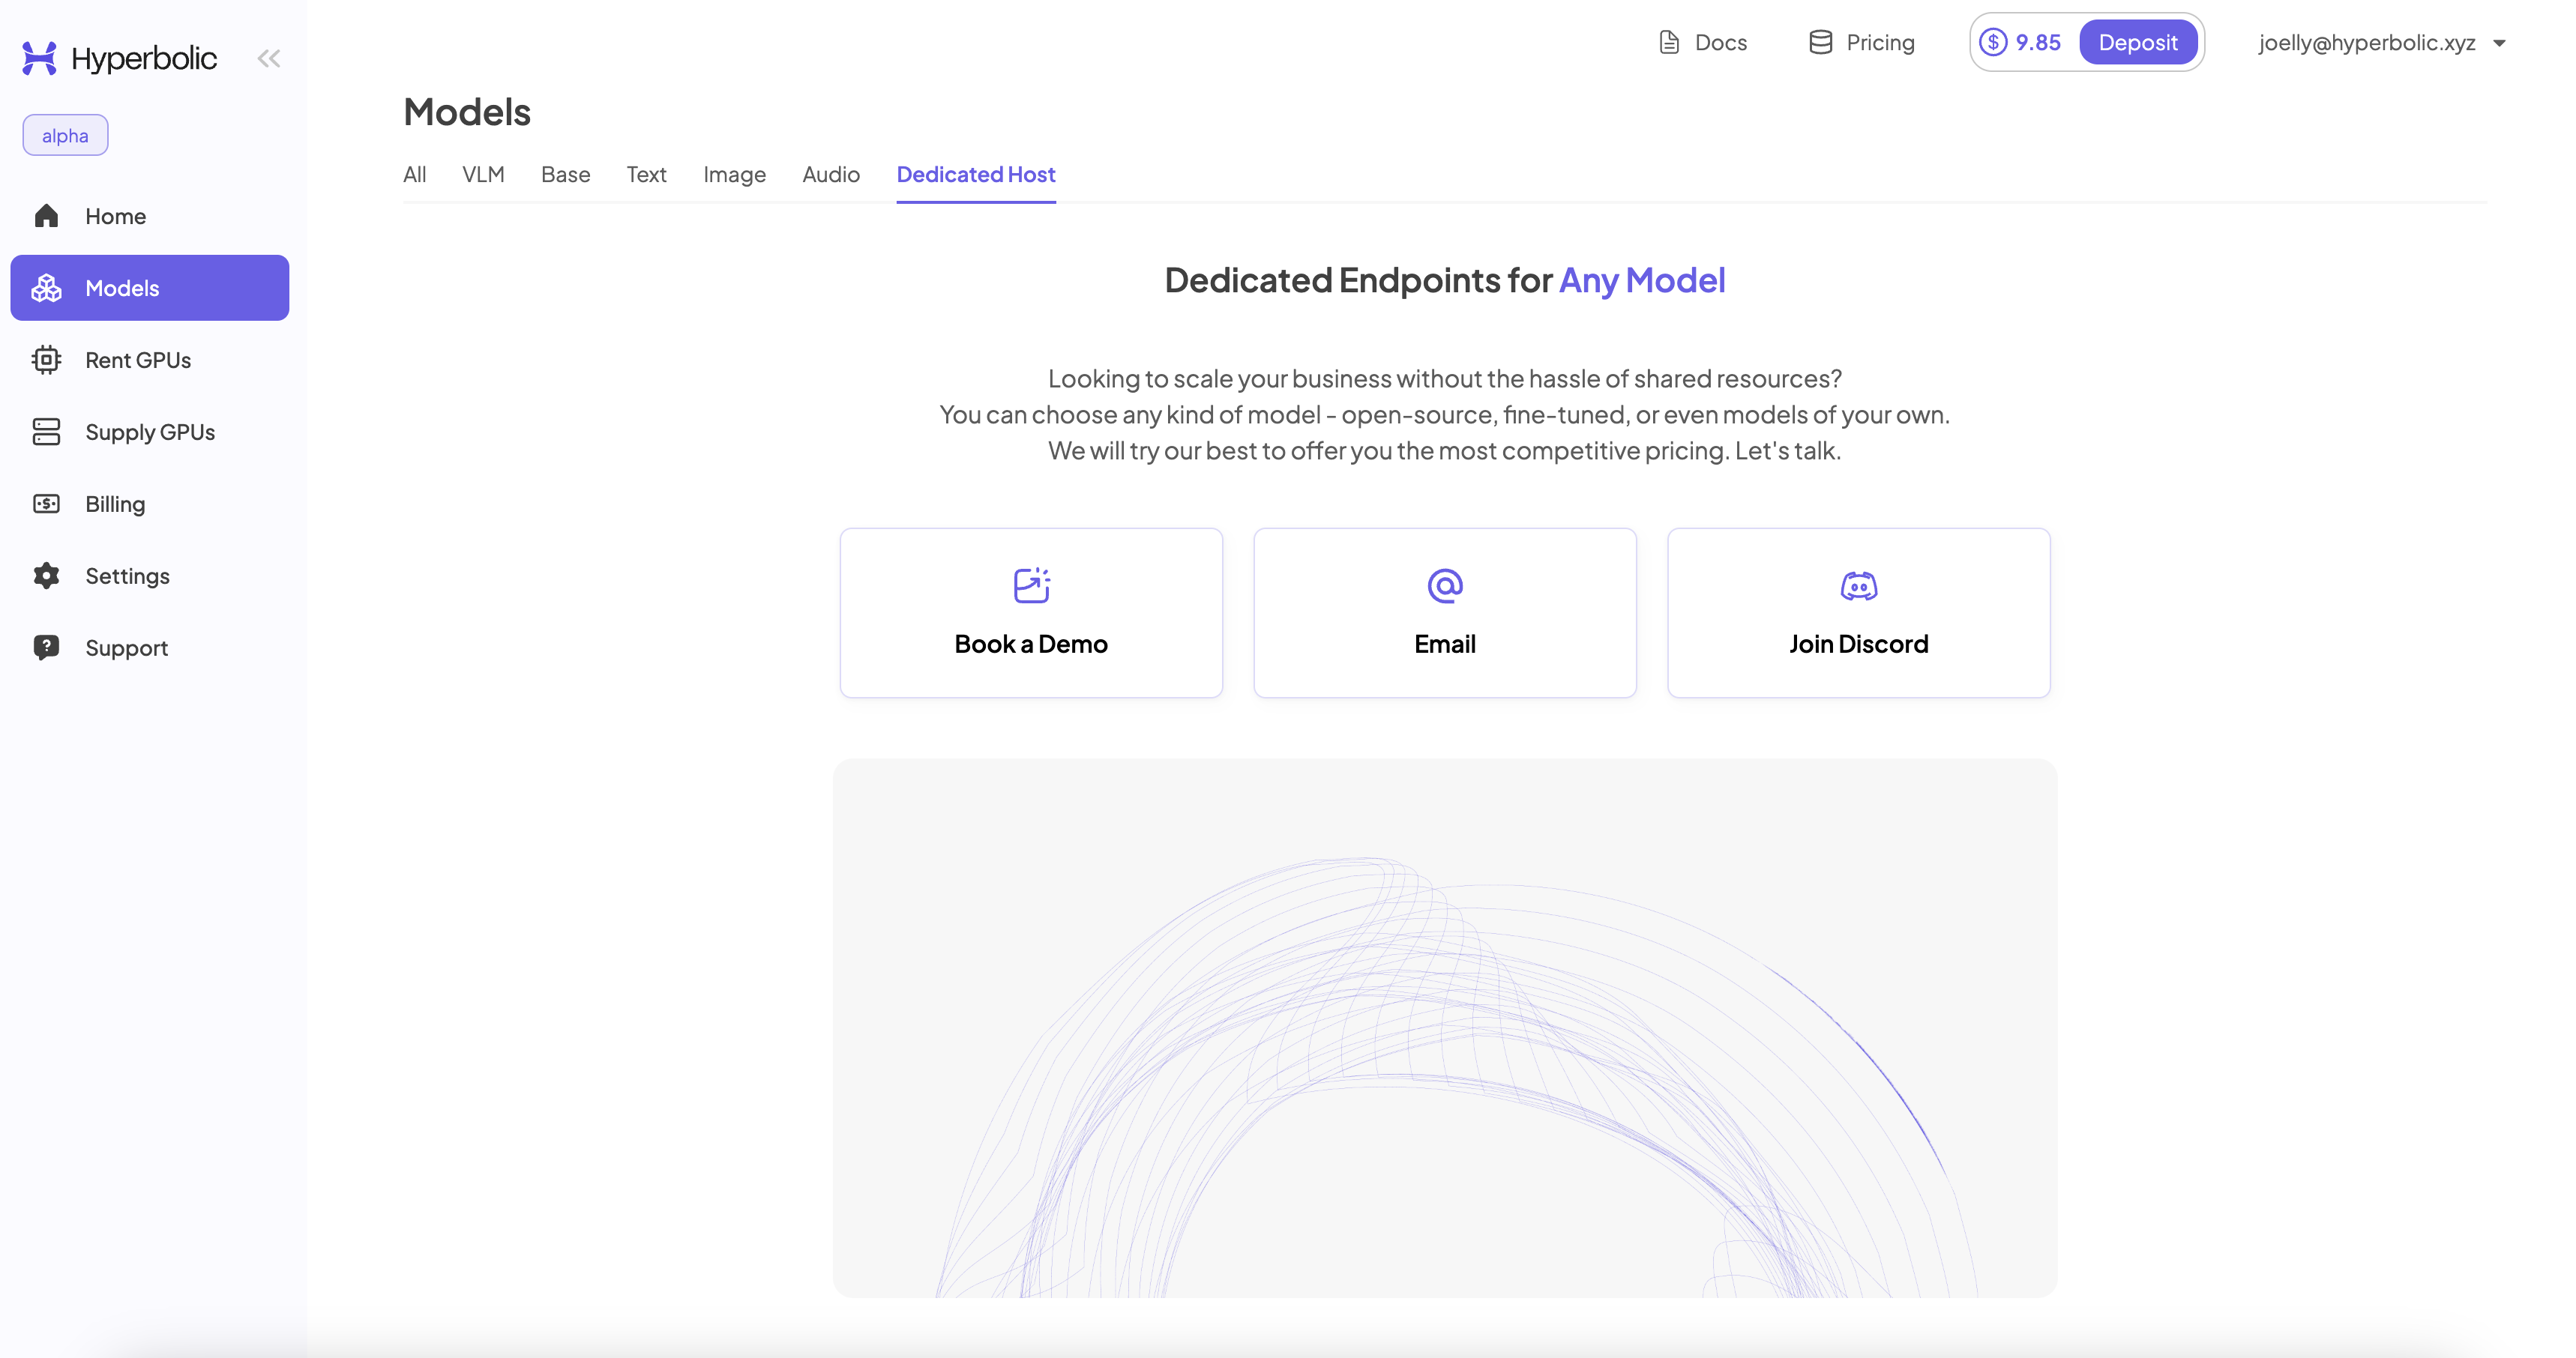Click the Support question bubble icon
The width and height of the screenshot is (2576, 1358).
point(46,648)
